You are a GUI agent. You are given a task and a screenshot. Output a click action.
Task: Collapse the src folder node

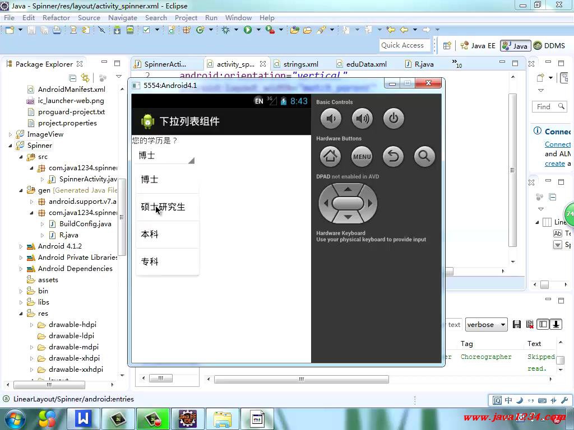(x=21, y=157)
